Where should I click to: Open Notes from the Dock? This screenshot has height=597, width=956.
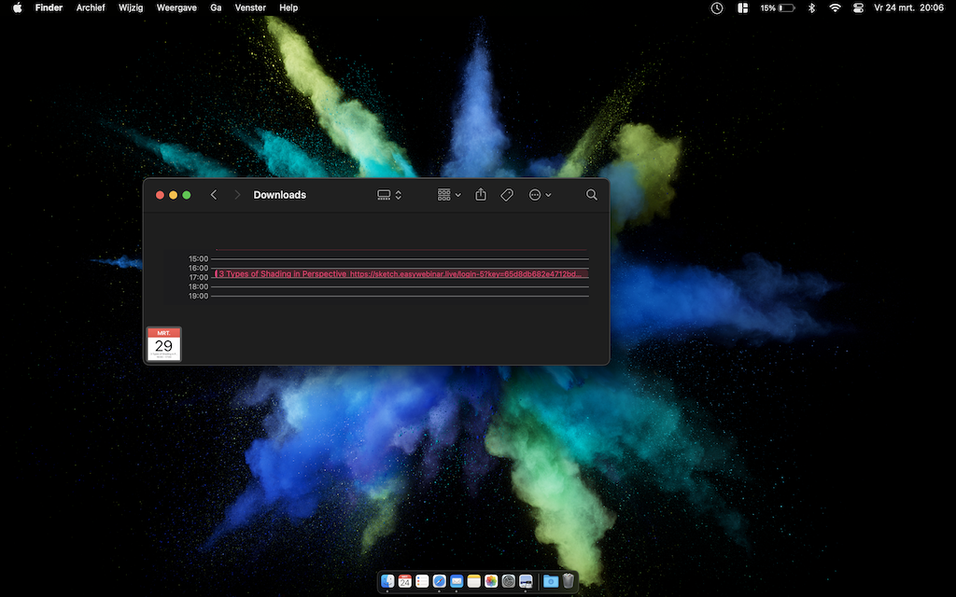click(473, 581)
